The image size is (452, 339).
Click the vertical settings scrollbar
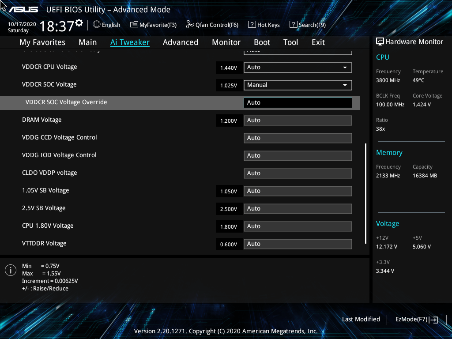366,193
